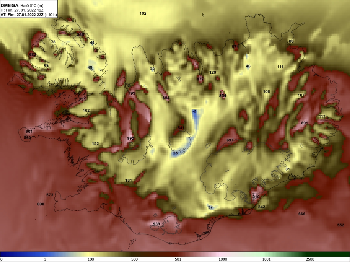The image size is (350, 262).
Task: Click the valid time line 'VT: Fim. 27.01.2022 22Z'
Action: pos(22,15)
